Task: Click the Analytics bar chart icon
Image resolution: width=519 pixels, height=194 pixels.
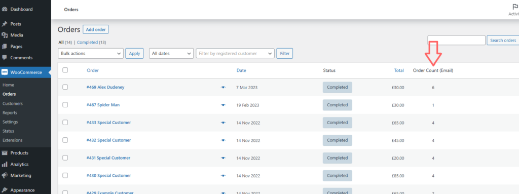Action: pos(5,164)
